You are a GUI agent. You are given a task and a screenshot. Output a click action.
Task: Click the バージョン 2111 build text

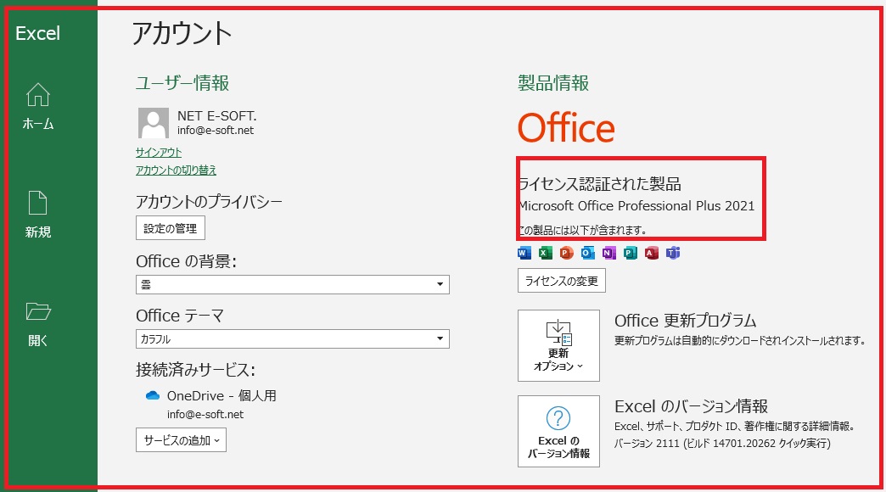tap(722, 444)
